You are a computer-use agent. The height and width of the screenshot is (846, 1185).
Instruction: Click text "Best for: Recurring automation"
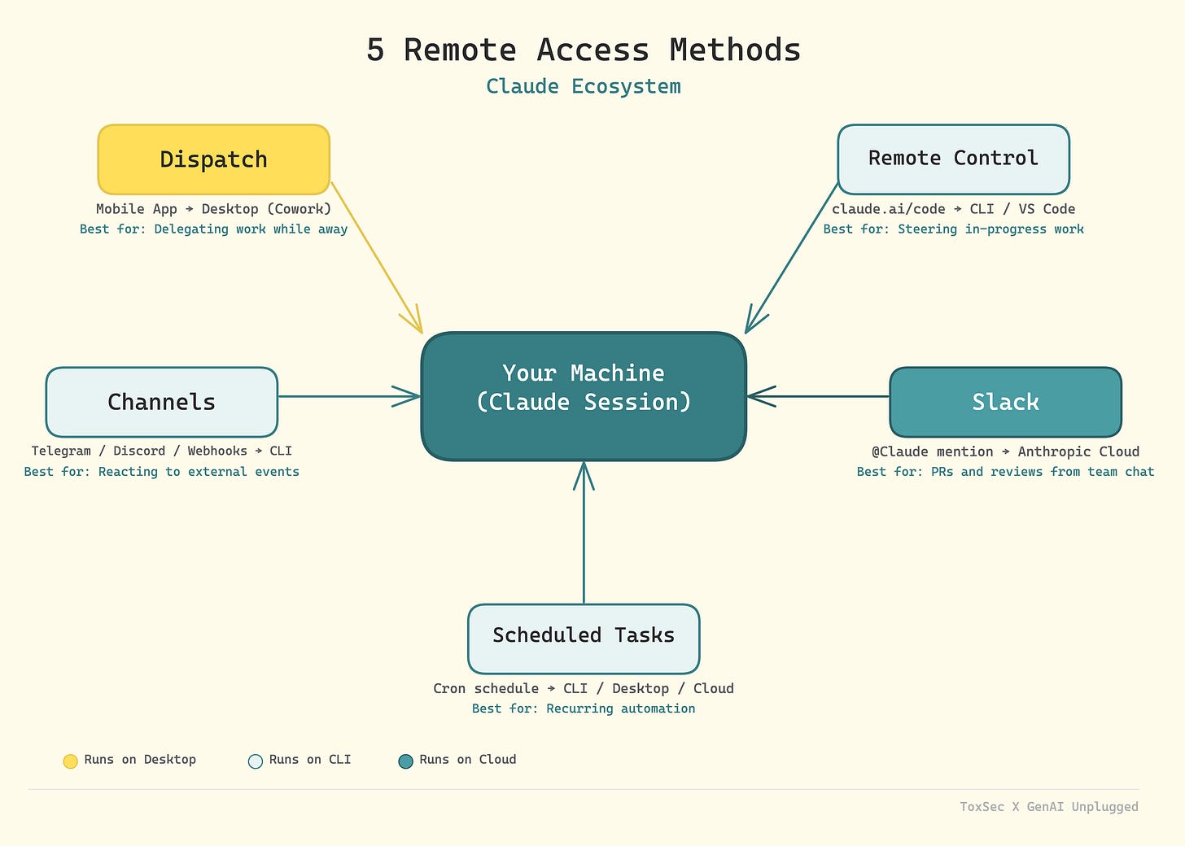pyautogui.click(x=584, y=709)
